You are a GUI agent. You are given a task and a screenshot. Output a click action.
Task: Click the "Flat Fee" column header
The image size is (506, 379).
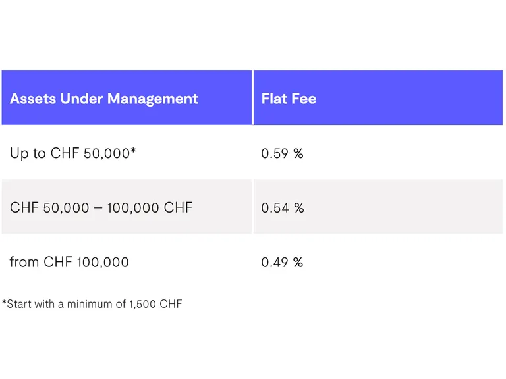289,99
